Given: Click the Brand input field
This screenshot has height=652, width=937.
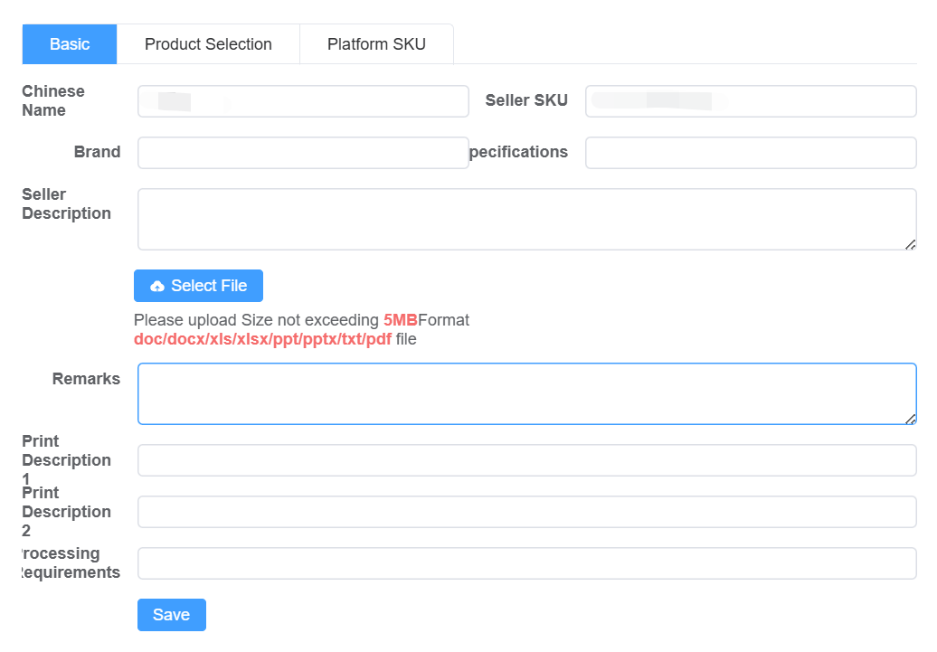Looking at the screenshot, I should click(302, 152).
